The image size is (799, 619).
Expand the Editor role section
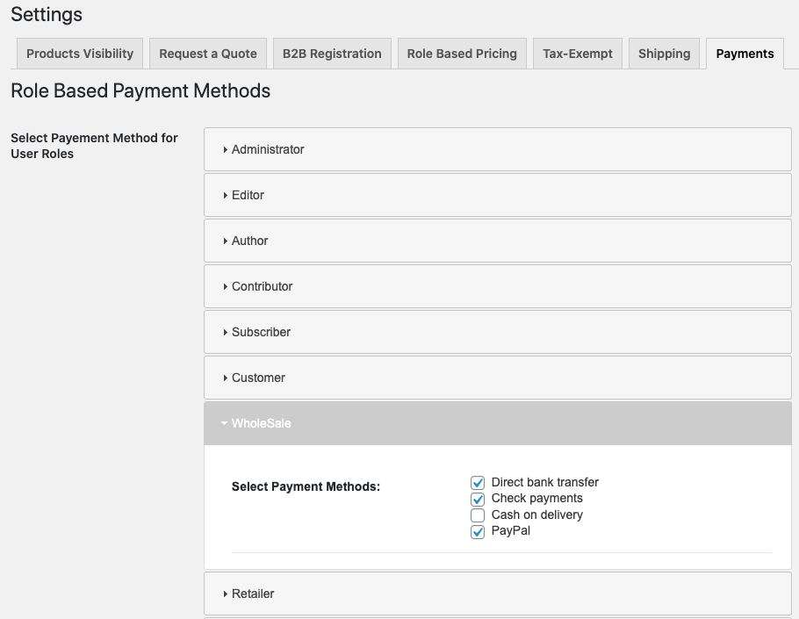249,195
